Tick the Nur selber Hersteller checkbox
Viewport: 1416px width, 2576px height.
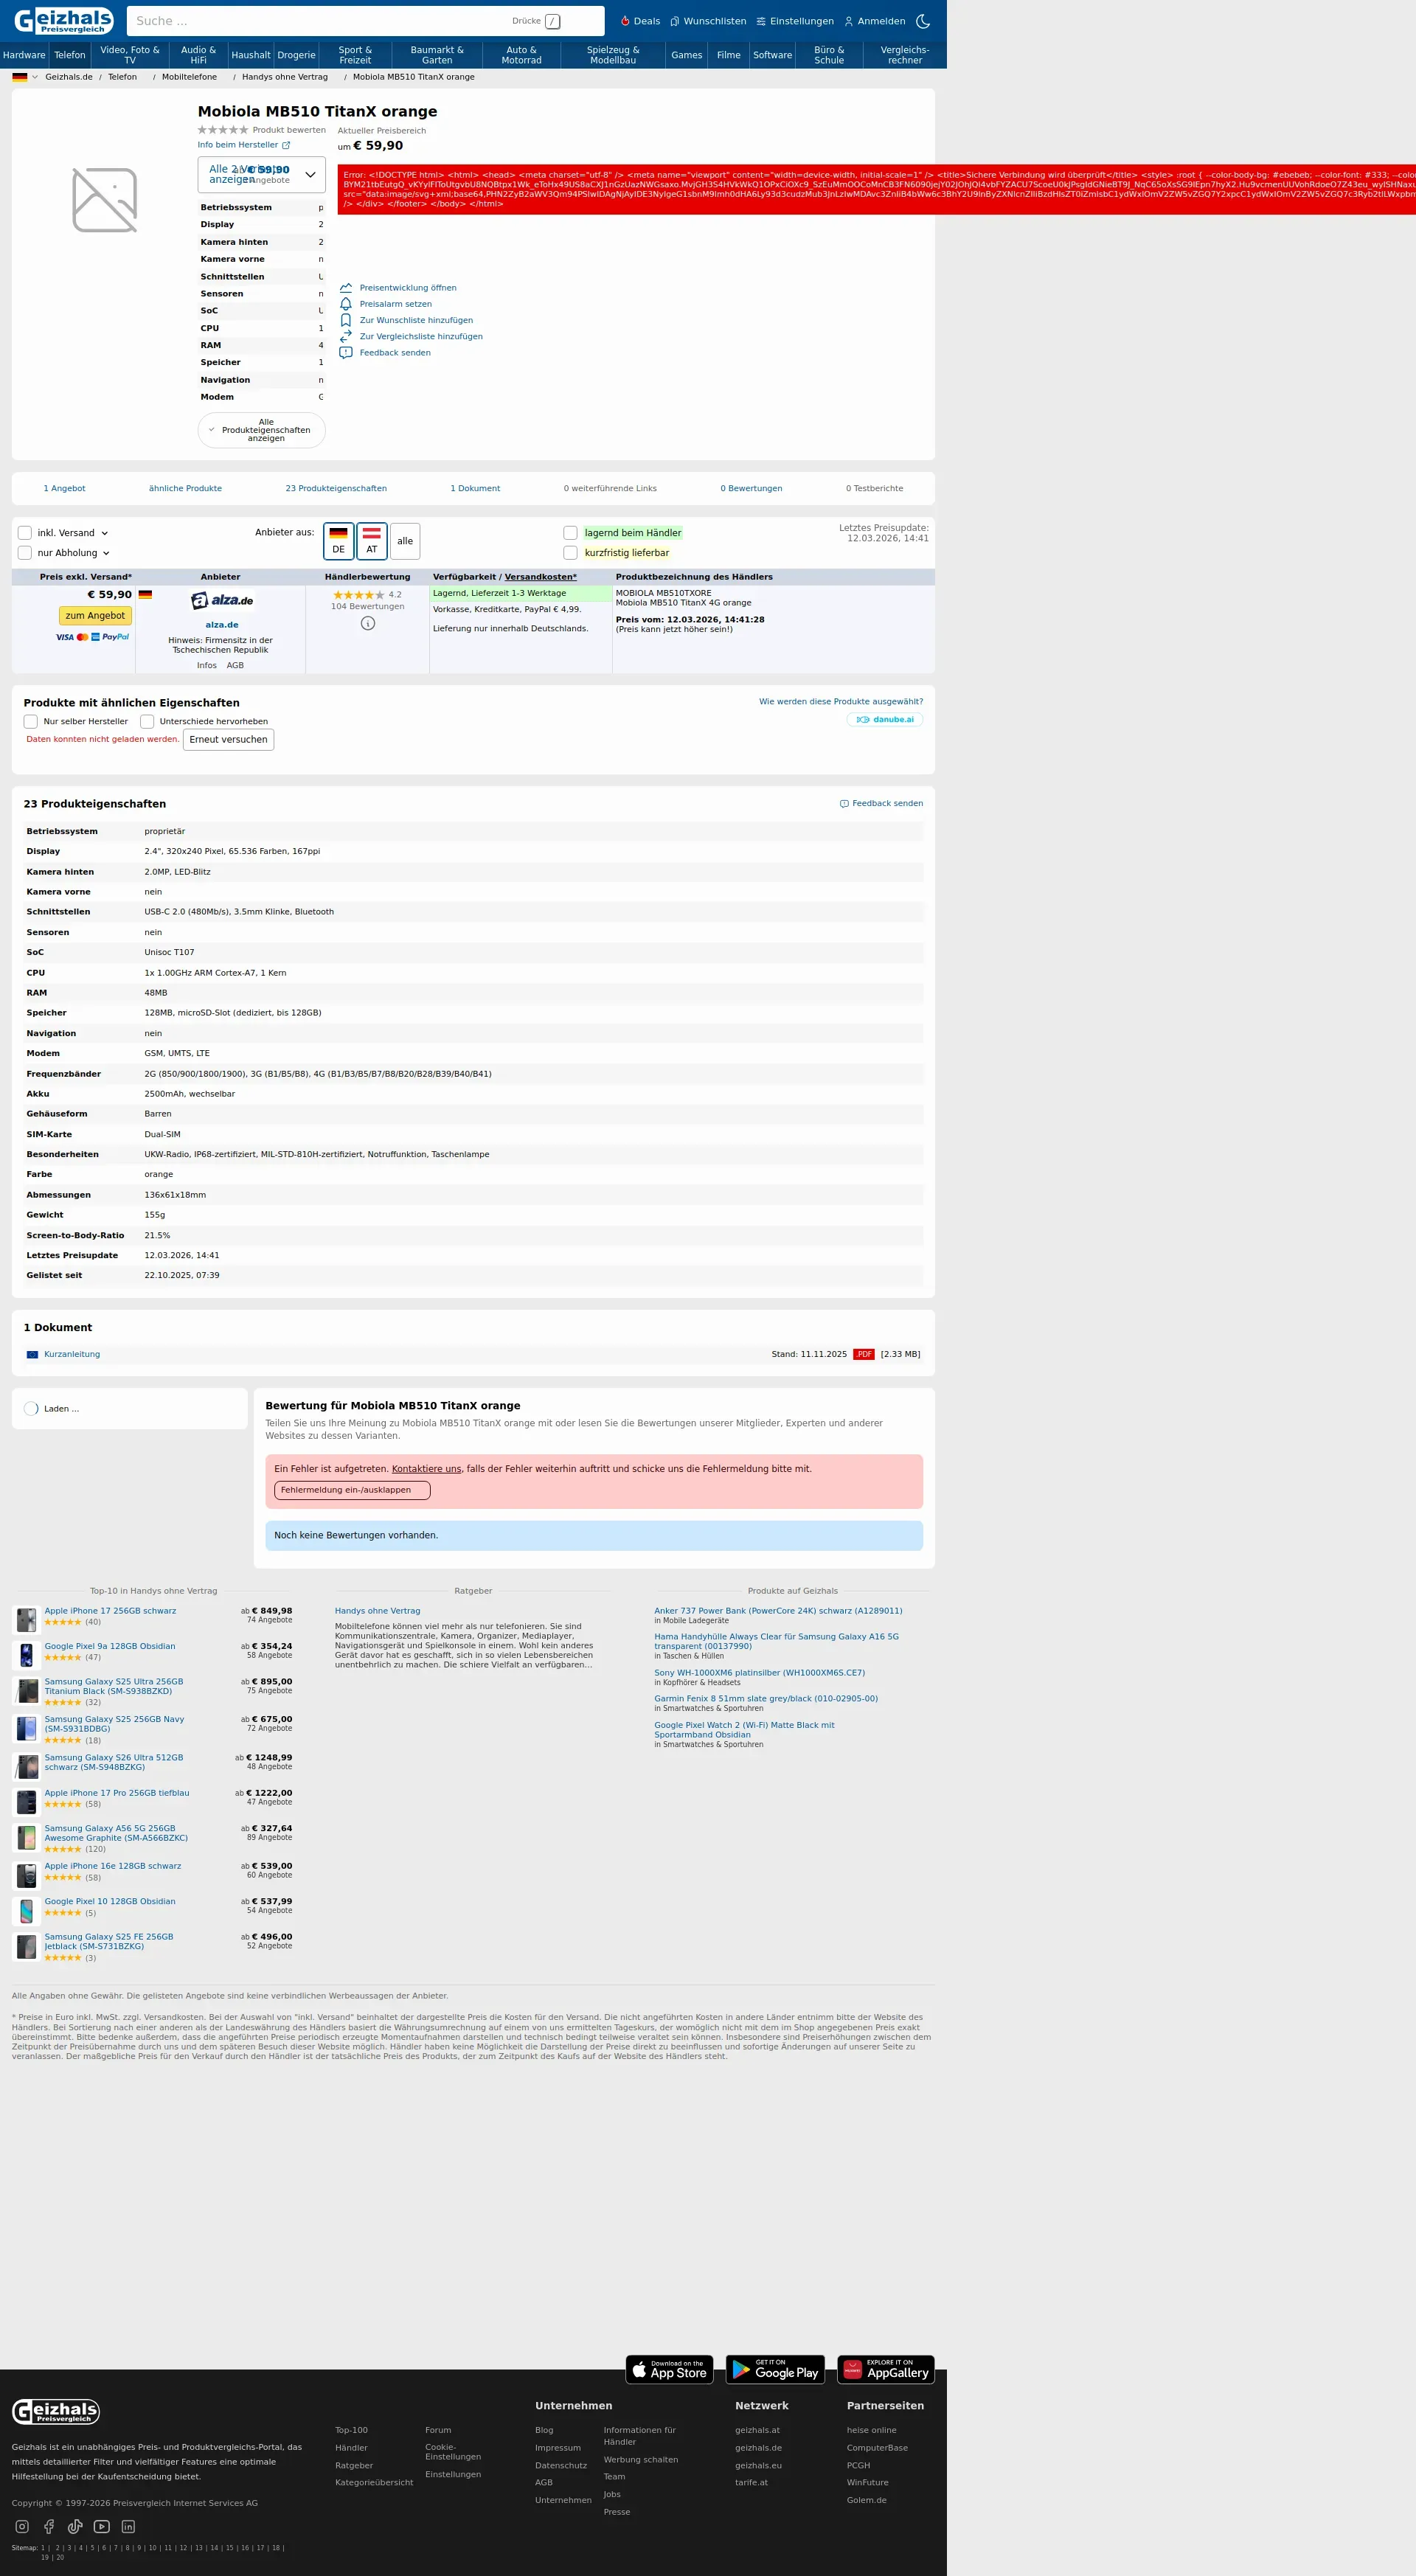pyautogui.click(x=31, y=721)
